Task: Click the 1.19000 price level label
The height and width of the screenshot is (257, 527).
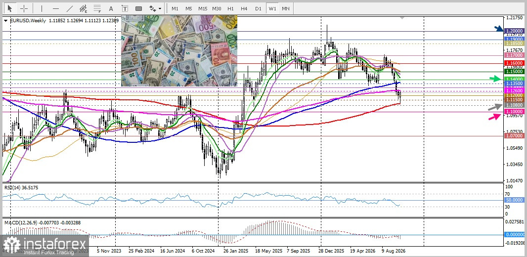Action: coord(514,39)
